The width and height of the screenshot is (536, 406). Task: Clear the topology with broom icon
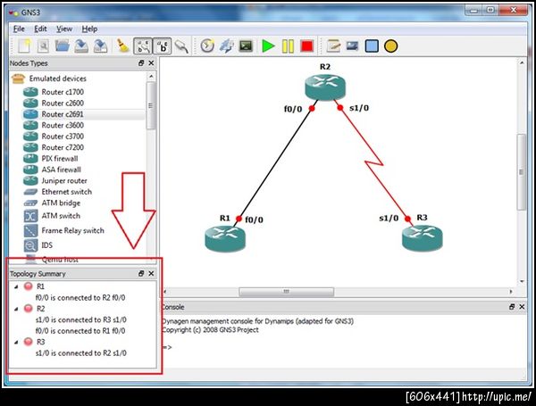pyautogui.click(x=122, y=46)
